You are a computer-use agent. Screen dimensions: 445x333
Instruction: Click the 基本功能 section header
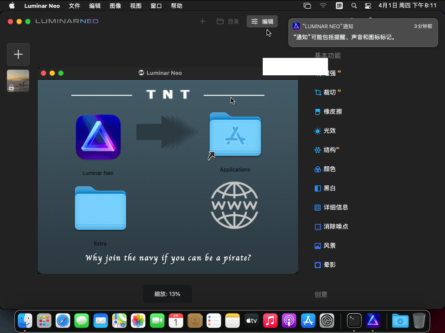coord(328,55)
